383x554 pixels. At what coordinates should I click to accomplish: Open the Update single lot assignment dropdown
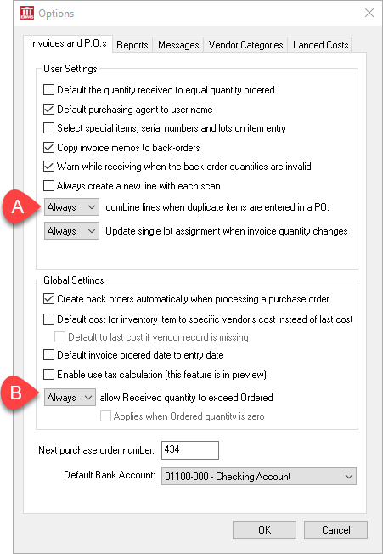pyautogui.click(x=71, y=231)
